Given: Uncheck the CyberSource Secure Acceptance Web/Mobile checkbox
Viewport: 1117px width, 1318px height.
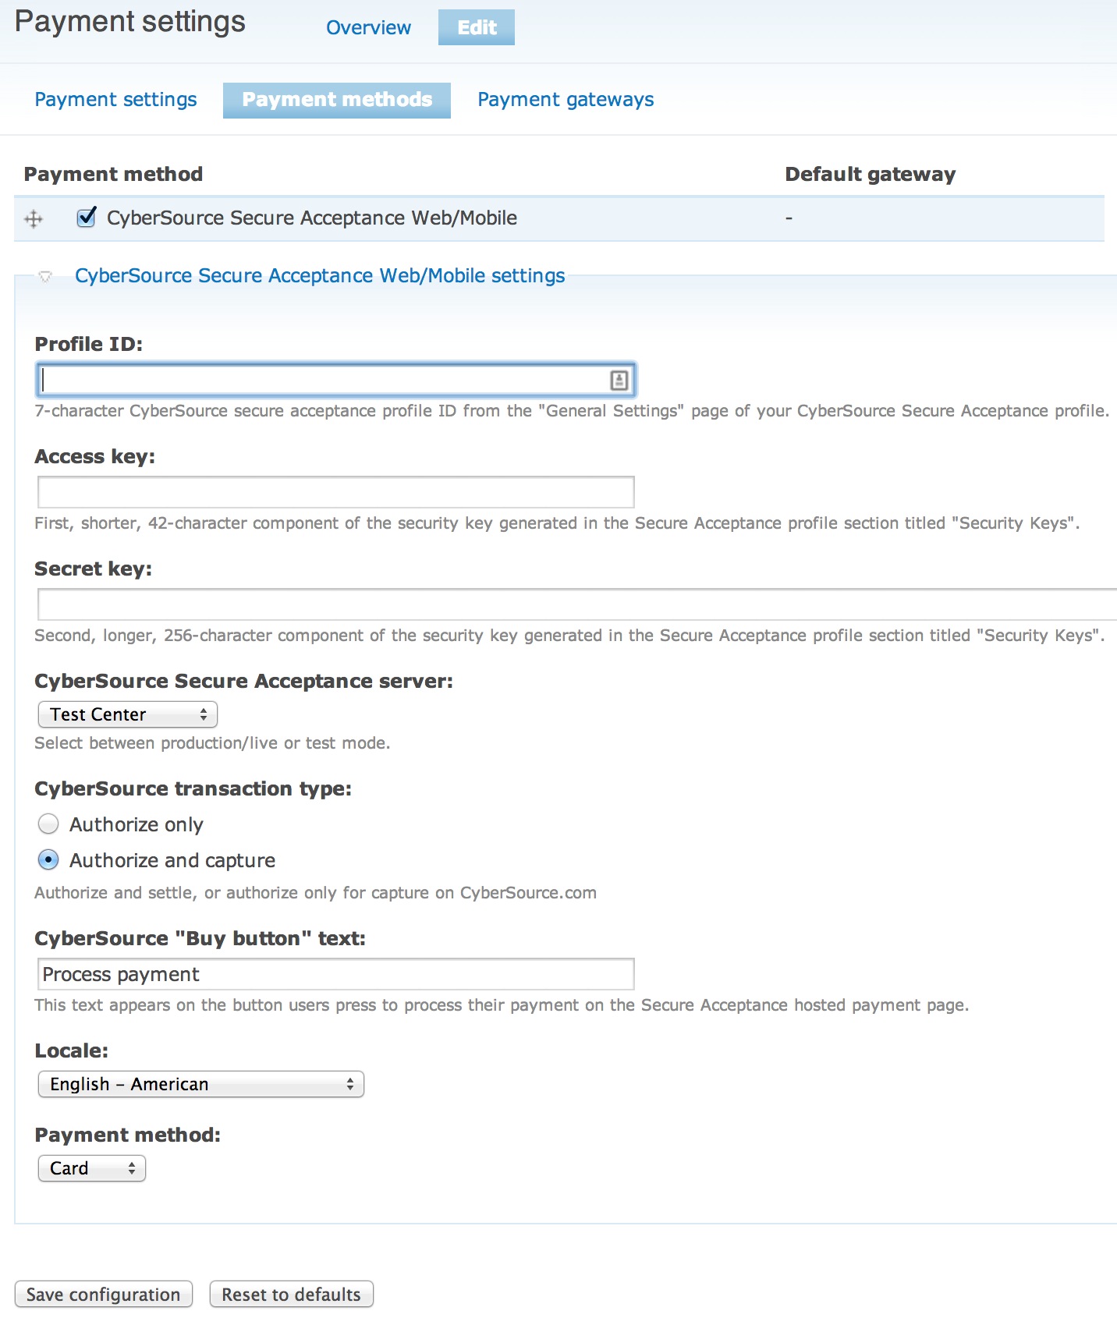Looking at the screenshot, I should click(86, 218).
